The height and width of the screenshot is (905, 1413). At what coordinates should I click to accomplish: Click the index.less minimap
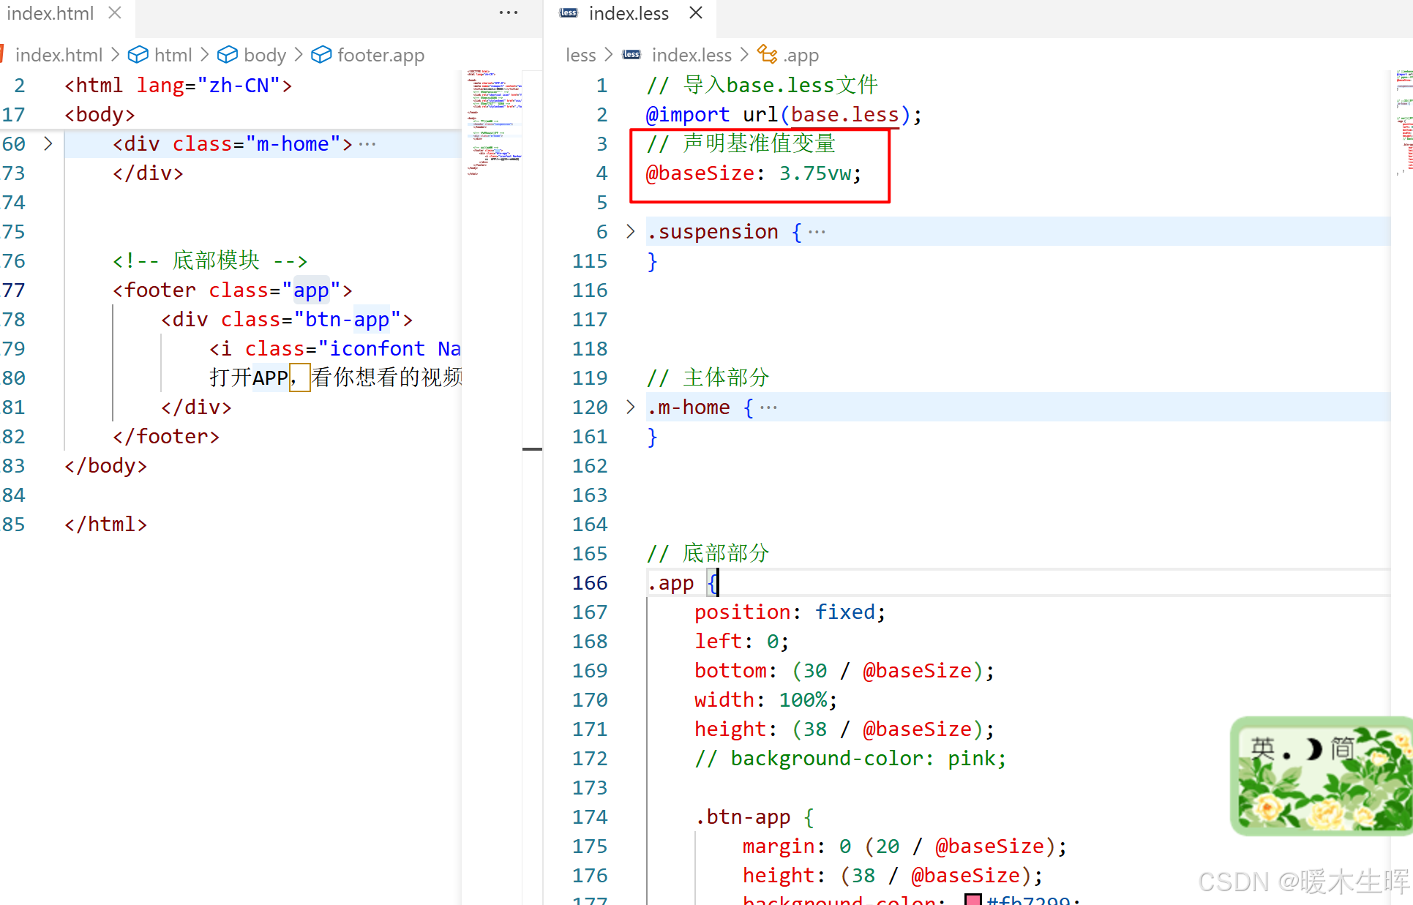1403,123
